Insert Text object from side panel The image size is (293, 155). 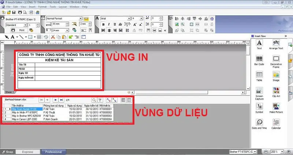[259, 44]
